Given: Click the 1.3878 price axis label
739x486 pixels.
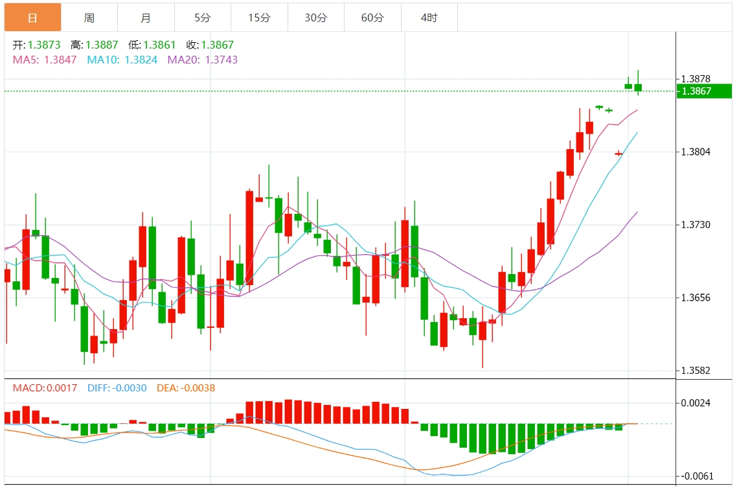Looking at the screenshot, I should click(x=696, y=78).
